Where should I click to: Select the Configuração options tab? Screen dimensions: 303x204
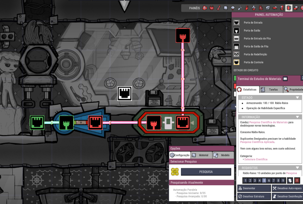click(x=180, y=155)
